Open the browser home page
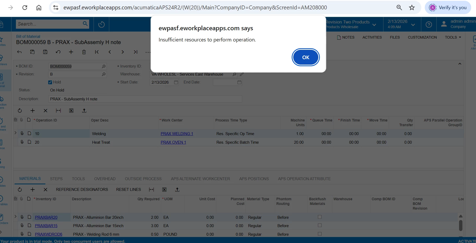The image size is (476, 243). coord(39,8)
